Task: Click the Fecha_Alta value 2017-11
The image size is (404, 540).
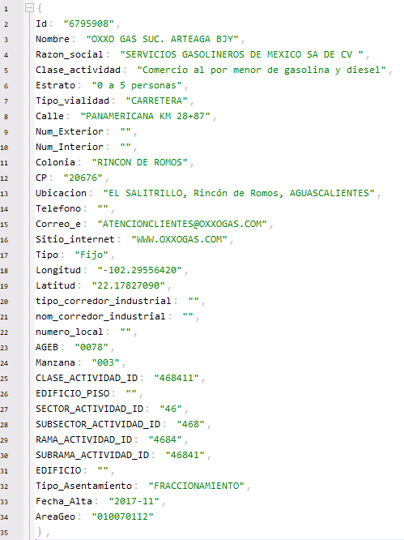Action: pyautogui.click(x=134, y=501)
